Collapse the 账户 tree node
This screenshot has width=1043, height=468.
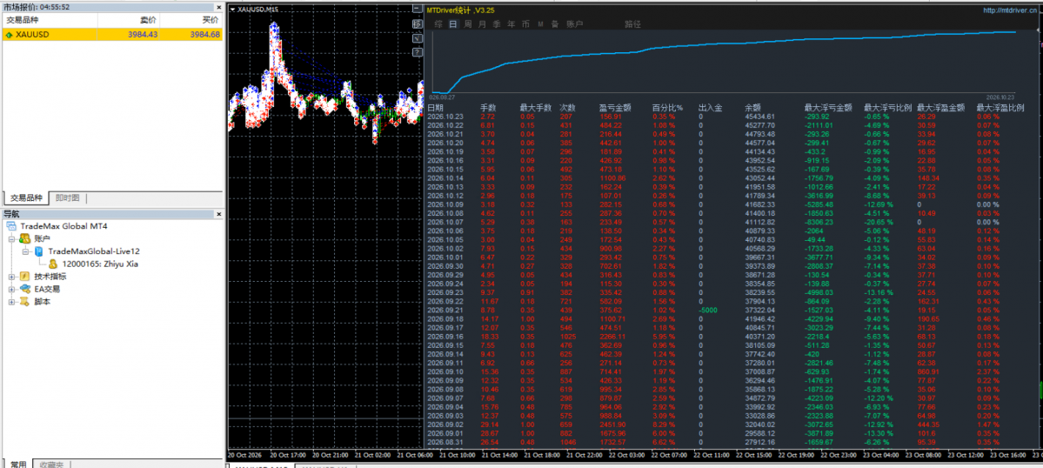10,238
